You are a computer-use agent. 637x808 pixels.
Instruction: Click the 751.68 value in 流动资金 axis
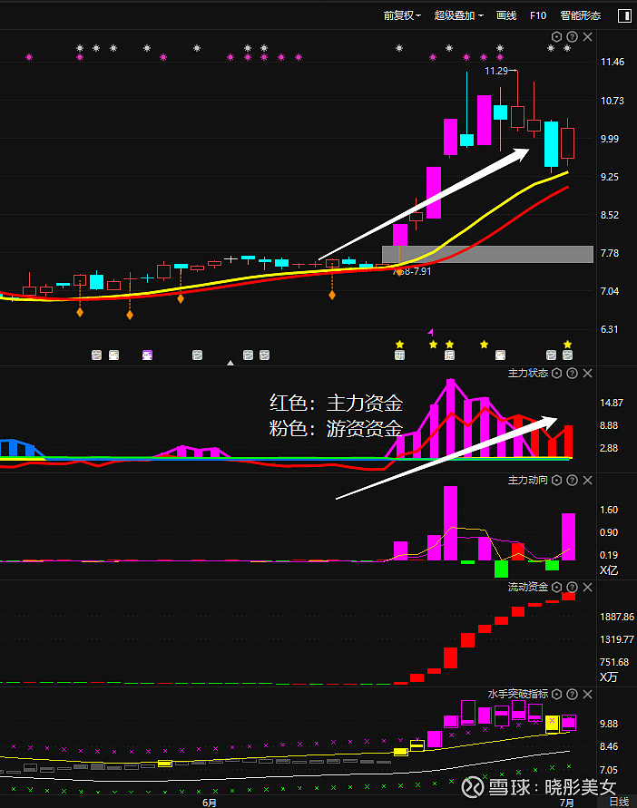pyautogui.click(x=614, y=662)
